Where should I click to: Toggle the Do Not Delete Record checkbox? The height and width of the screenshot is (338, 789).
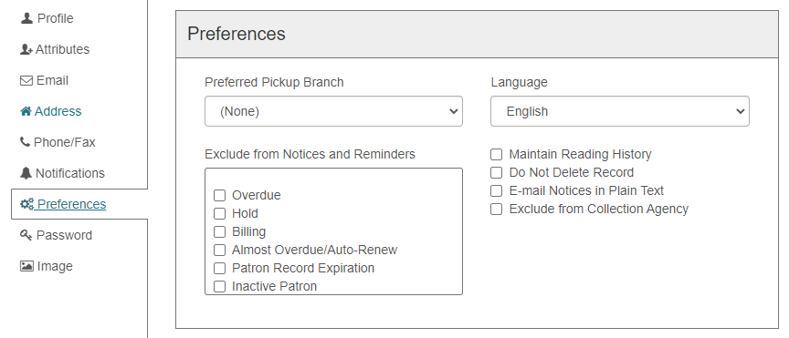496,172
